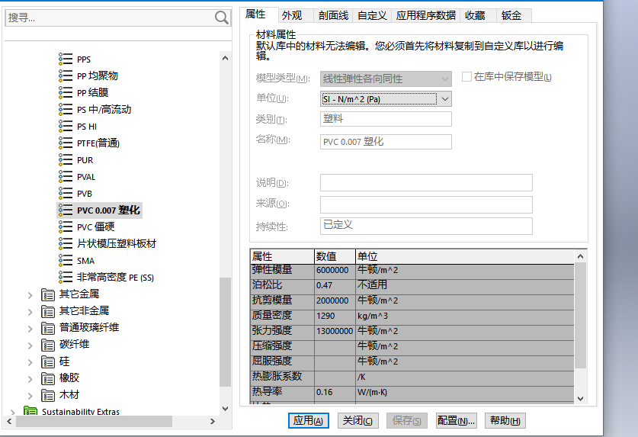Click the 配置 button
638x437 pixels.
[456, 421]
